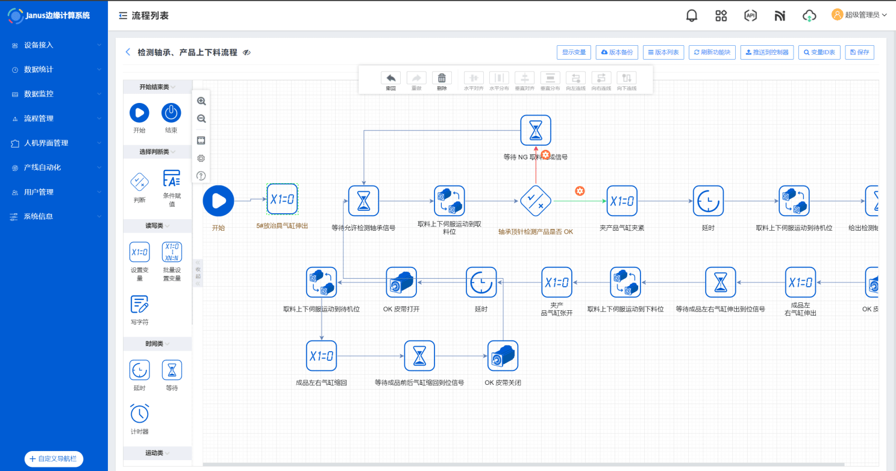Open the canvas help question-mark icon
Image resolution: width=896 pixels, height=471 pixels.
click(201, 176)
